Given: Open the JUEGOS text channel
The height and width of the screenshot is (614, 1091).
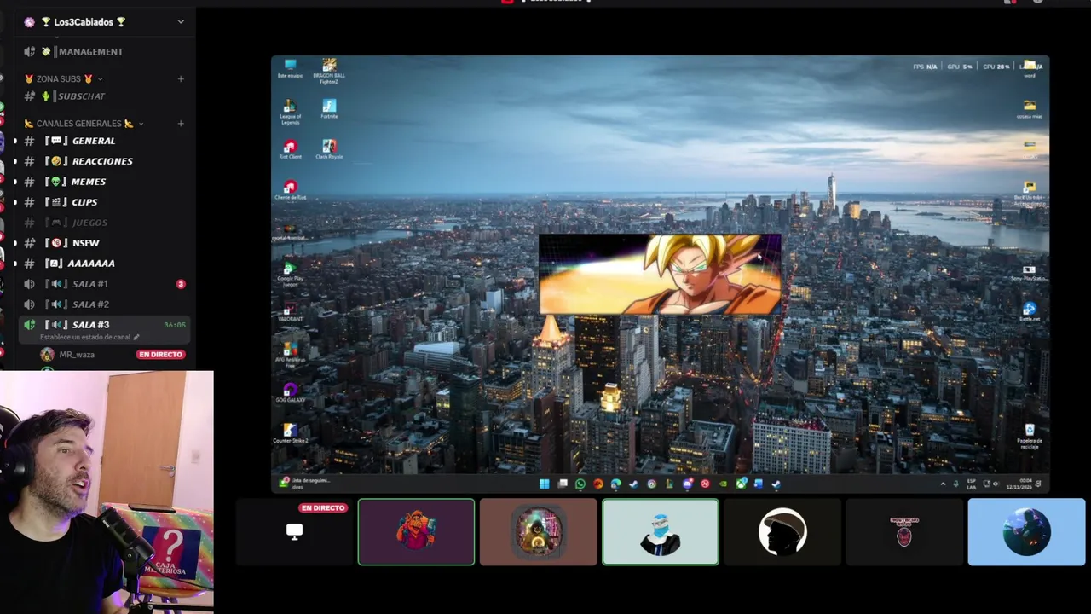Looking at the screenshot, I should point(104,223).
